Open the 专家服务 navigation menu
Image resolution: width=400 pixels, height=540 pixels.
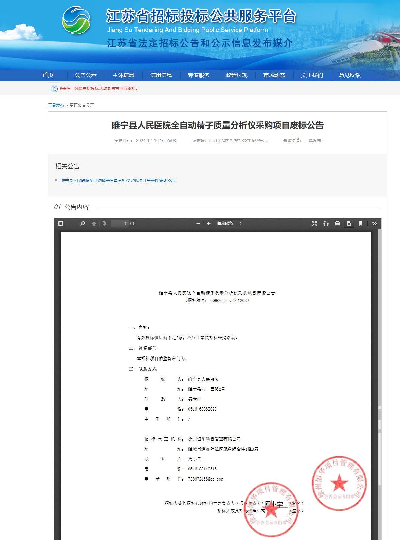(x=199, y=75)
